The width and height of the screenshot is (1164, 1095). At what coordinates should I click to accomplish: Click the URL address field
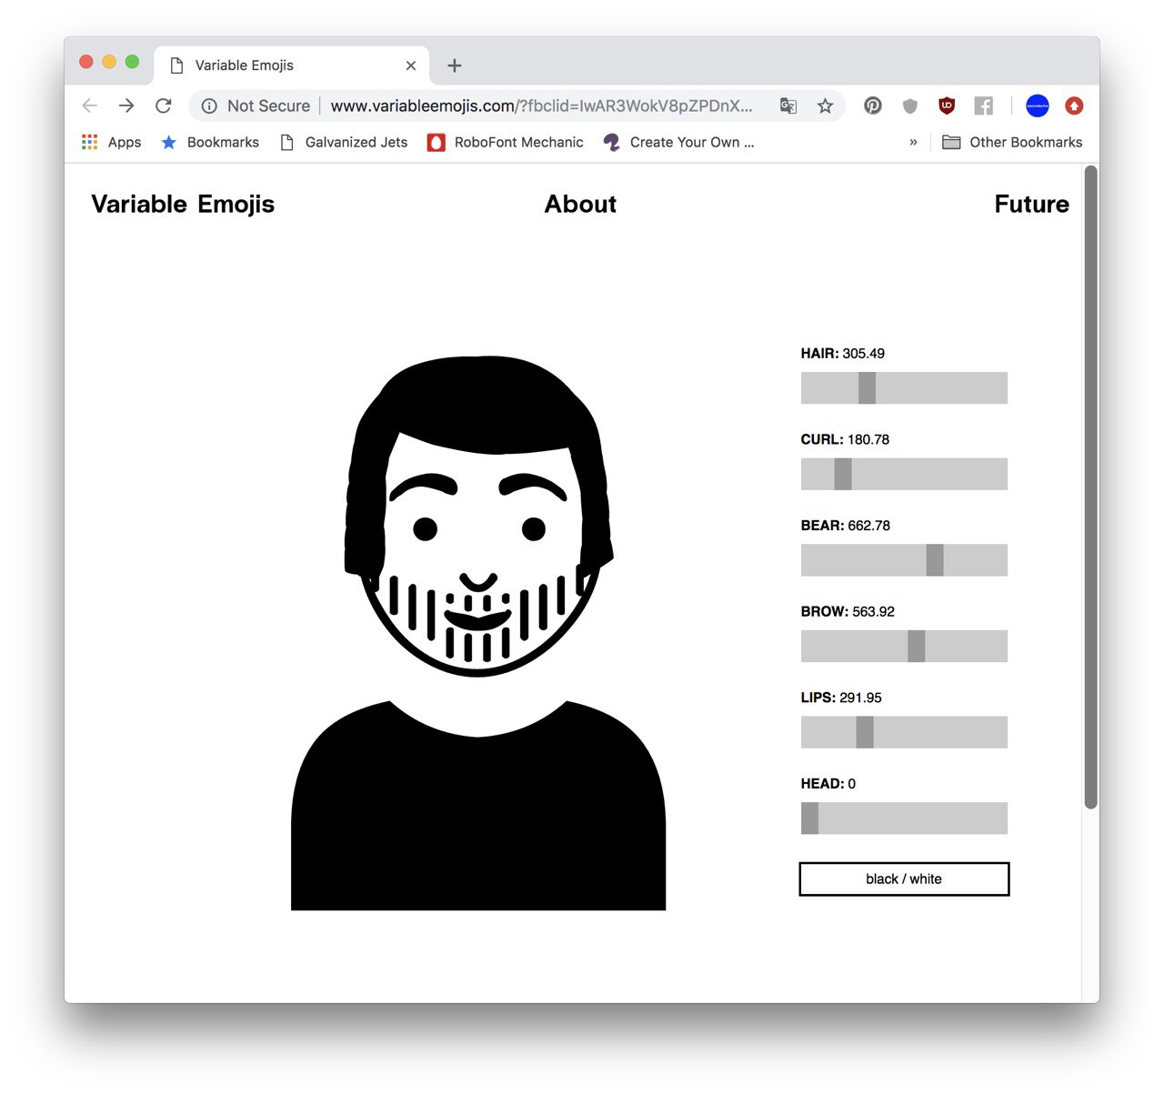[542, 105]
